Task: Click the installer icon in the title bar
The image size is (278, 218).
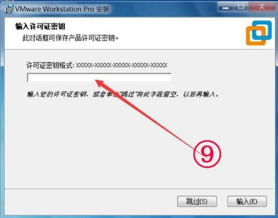Action: [x=9, y=9]
